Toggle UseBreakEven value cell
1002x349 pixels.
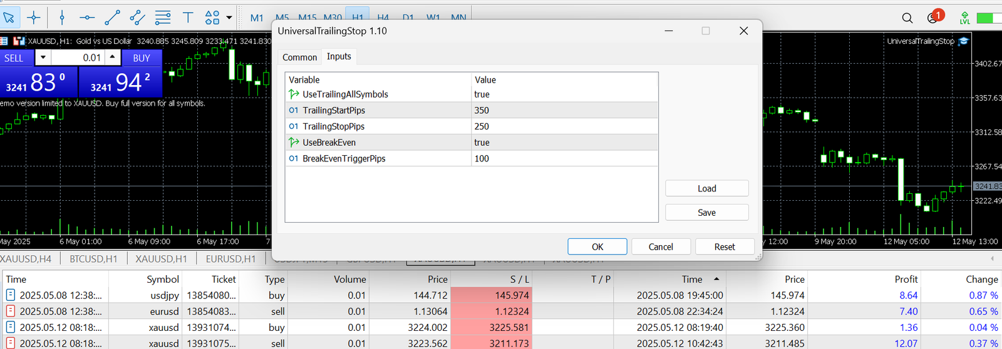[x=565, y=143]
